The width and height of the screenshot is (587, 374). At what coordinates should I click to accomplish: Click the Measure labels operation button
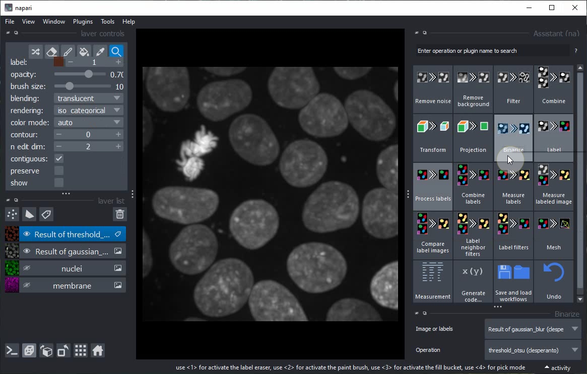tap(513, 186)
